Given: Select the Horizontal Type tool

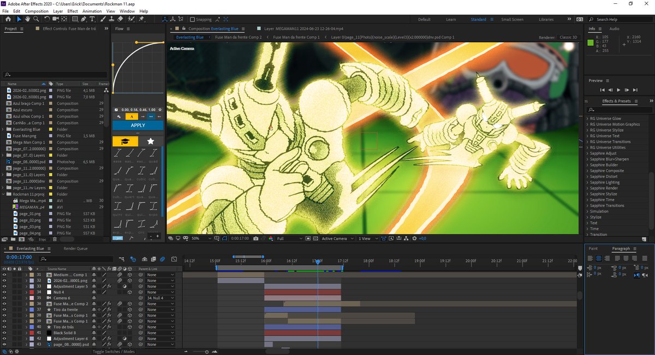Looking at the screenshot, I should click(92, 19).
